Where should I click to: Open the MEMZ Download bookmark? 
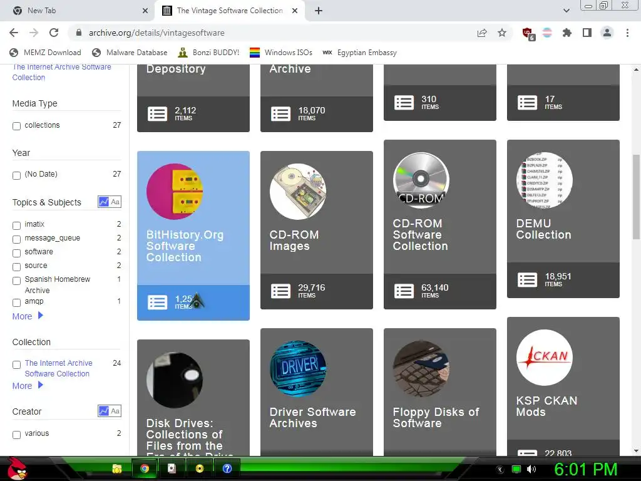[45, 53]
